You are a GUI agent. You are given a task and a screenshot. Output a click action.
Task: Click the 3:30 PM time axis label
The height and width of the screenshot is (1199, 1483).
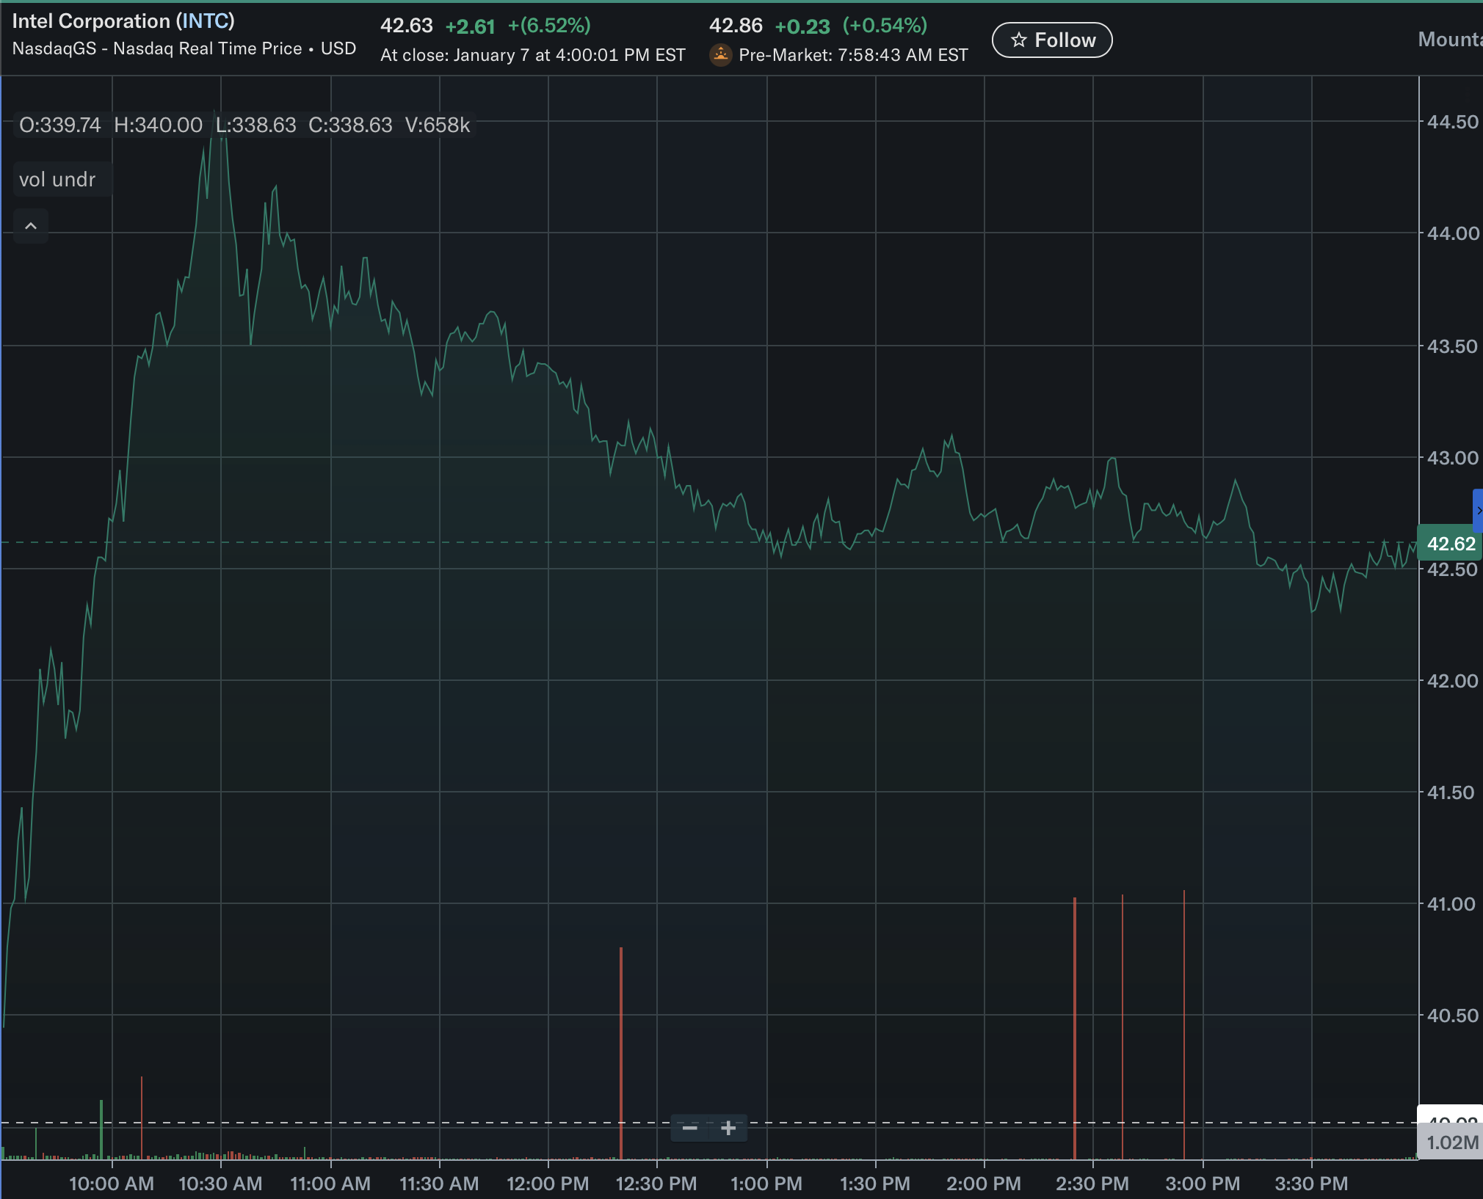point(1311,1184)
